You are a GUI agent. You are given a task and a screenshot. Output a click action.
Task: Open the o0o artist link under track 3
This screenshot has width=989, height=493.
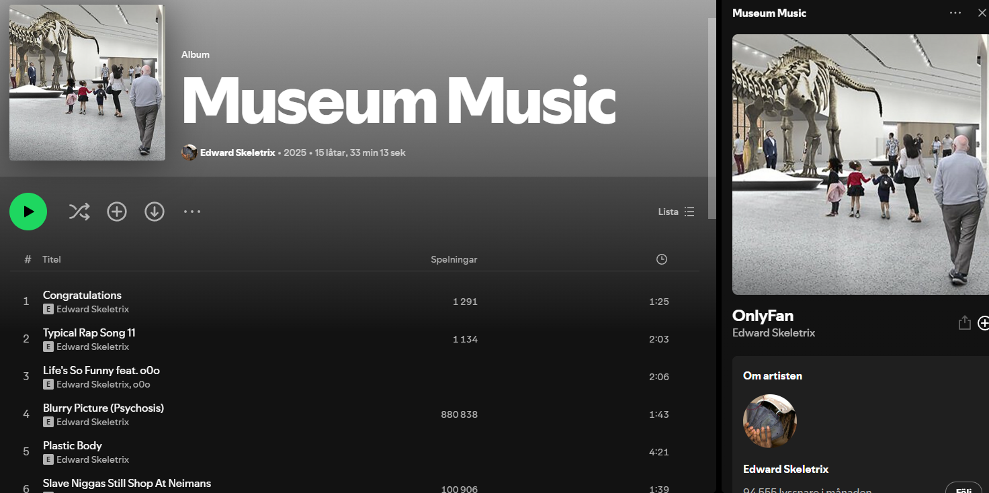tap(141, 384)
